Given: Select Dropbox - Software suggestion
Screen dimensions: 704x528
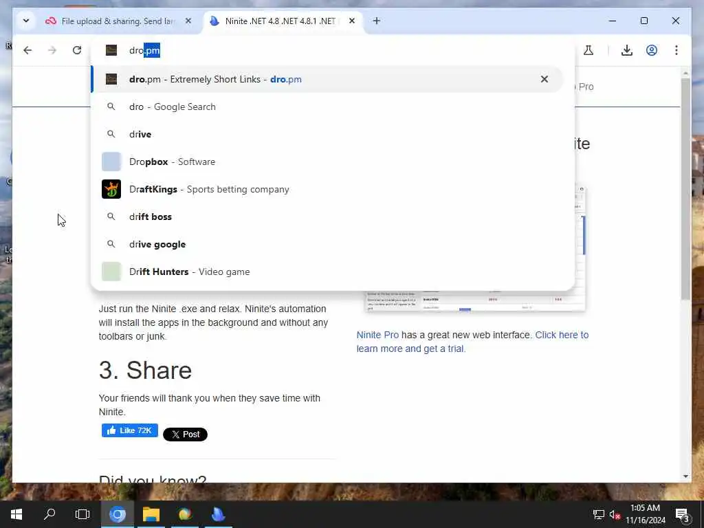Looking at the screenshot, I should (327, 162).
